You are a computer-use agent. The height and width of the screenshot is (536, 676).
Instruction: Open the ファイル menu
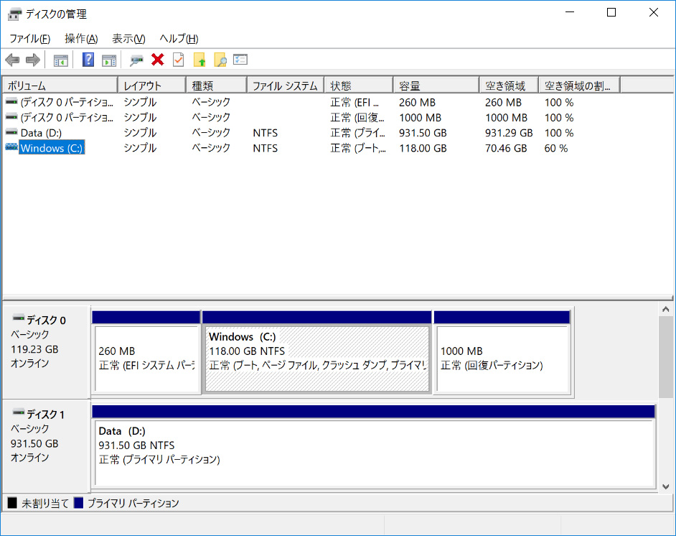(27, 38)
